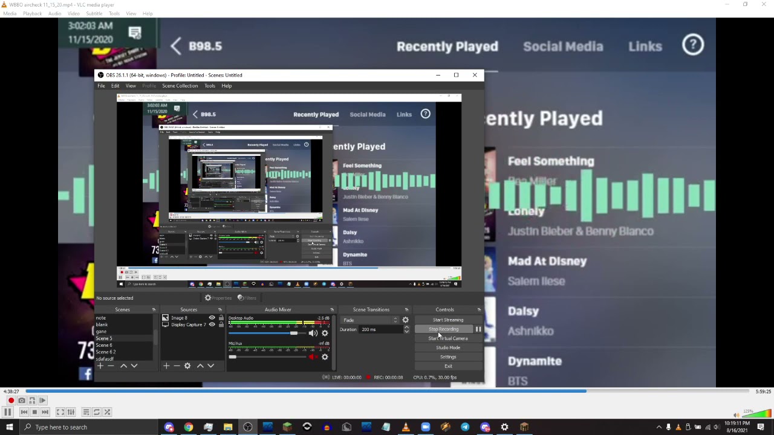Open OBS source properties gear
The width and height of the screenshot is (774, 435).
tap(187, 366)
